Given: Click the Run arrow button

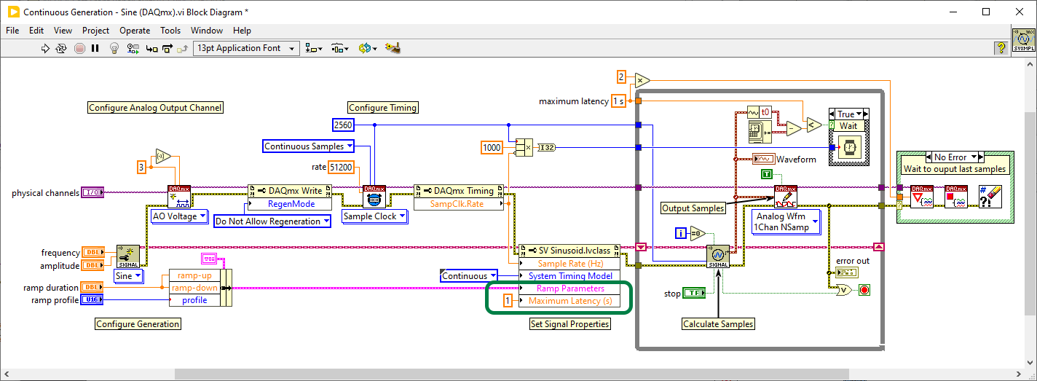Looking at the screenshot, I should click(x=45, y=48).
